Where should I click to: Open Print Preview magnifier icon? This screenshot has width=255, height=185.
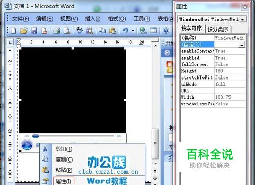click(x=67, y=31)
